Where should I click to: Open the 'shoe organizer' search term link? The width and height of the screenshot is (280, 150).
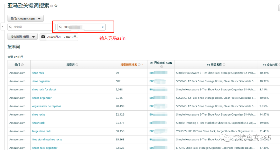pyautogui.click(x=41, y=81)
